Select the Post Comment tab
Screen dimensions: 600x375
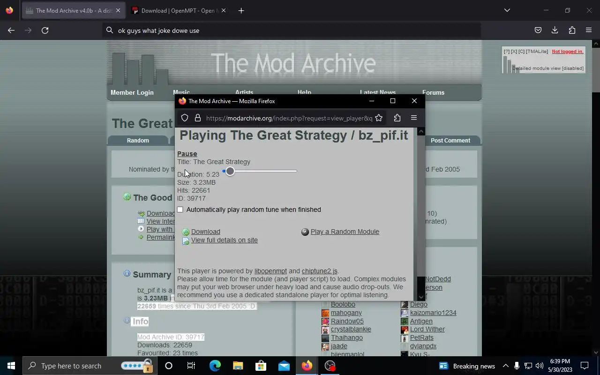point(450,140)
